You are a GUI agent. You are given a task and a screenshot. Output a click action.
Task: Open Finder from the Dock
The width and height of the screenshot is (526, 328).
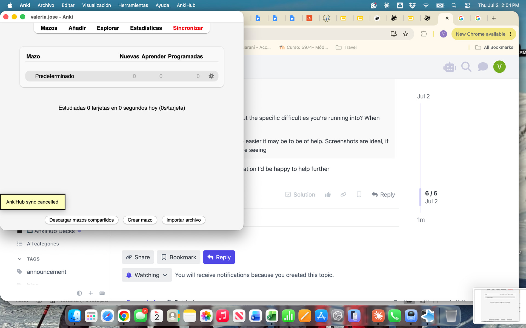[75, 316]
